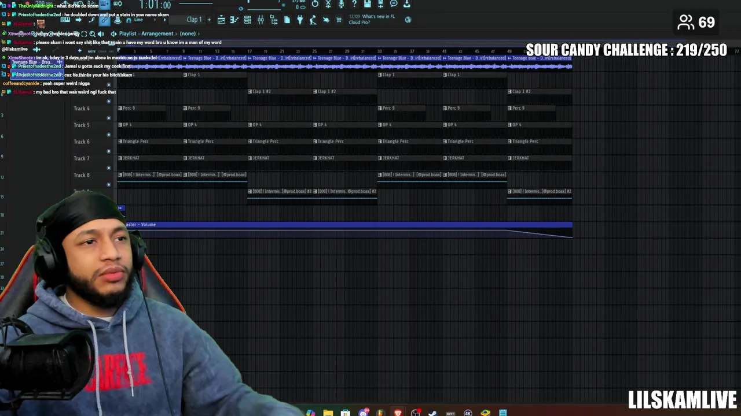The width and height of the screenshot is (741, 416).
Task: Add new pattern with plus button
Action: (209, 20)
